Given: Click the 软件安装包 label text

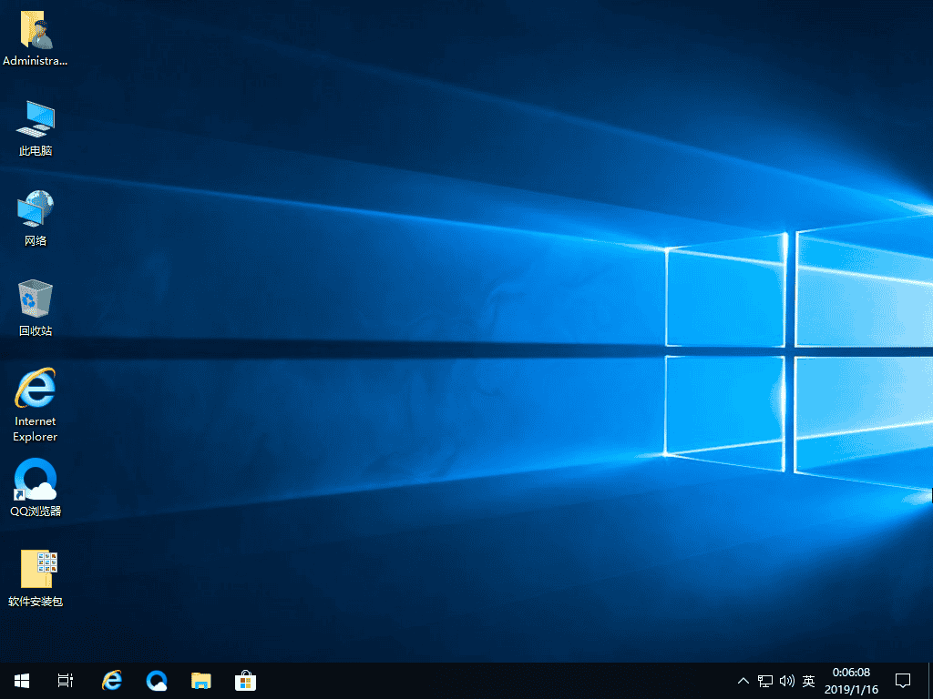Looking at the screenshot, I should (36, 602).
